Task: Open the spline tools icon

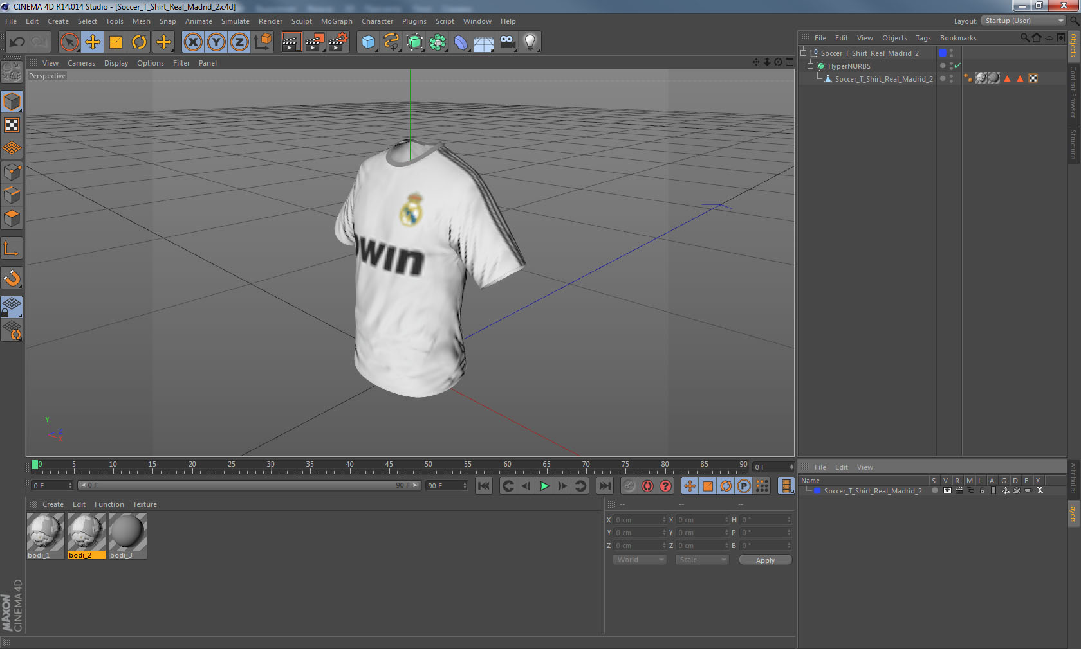Action: pyautogui.click(x=391, y=42)
